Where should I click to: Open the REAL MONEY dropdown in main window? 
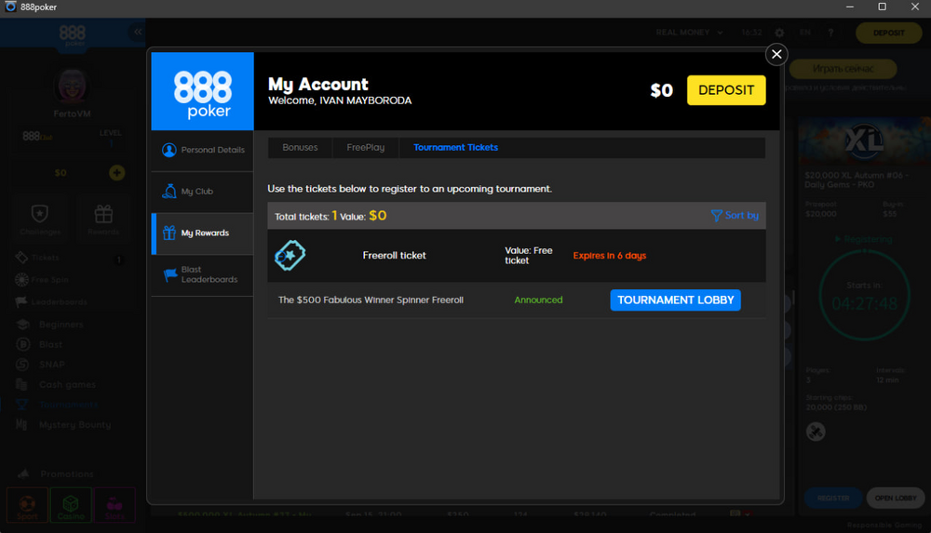pos(689,33)
